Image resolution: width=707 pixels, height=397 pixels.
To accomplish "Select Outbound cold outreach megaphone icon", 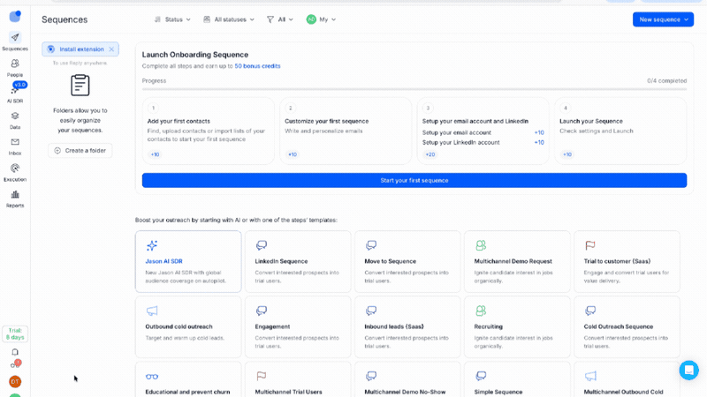I will [152, 311].
